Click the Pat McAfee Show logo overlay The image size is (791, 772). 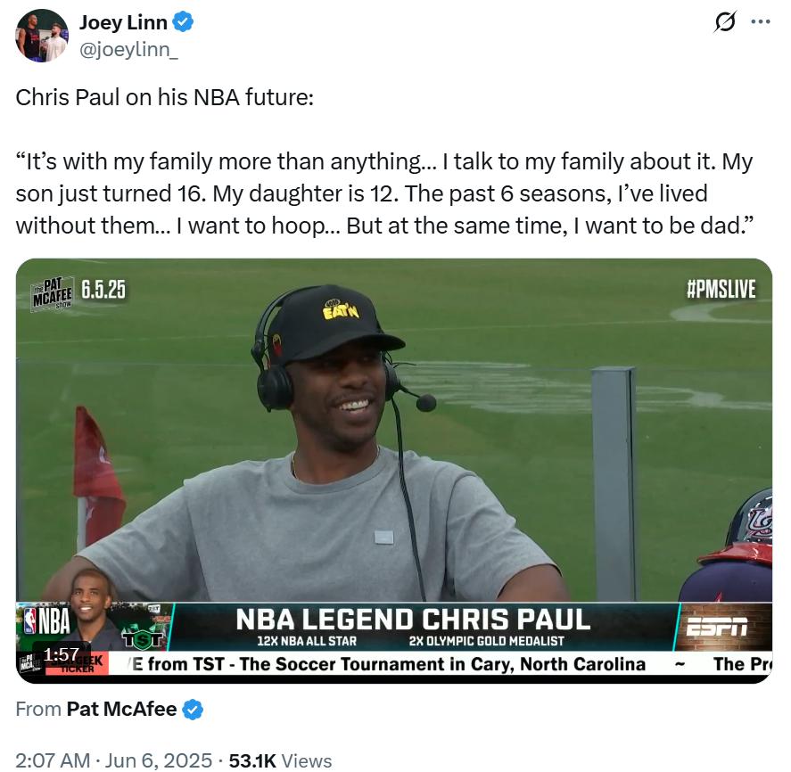53,292
